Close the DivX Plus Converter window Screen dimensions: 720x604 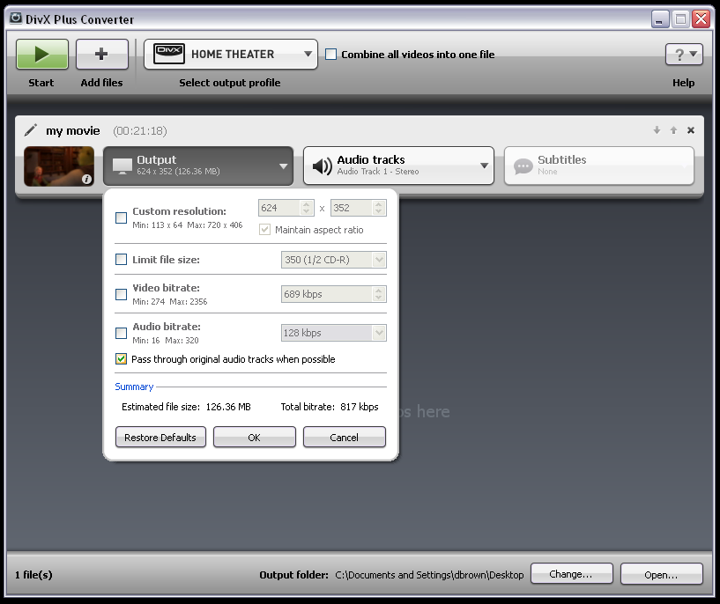point(701,18)
